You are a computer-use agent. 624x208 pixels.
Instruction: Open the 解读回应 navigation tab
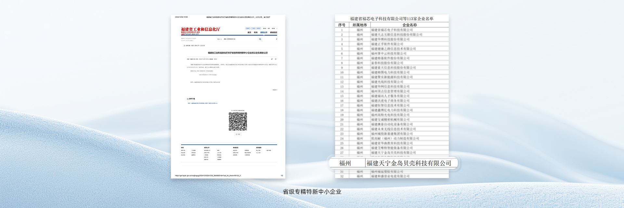click(x=274, y=32)
